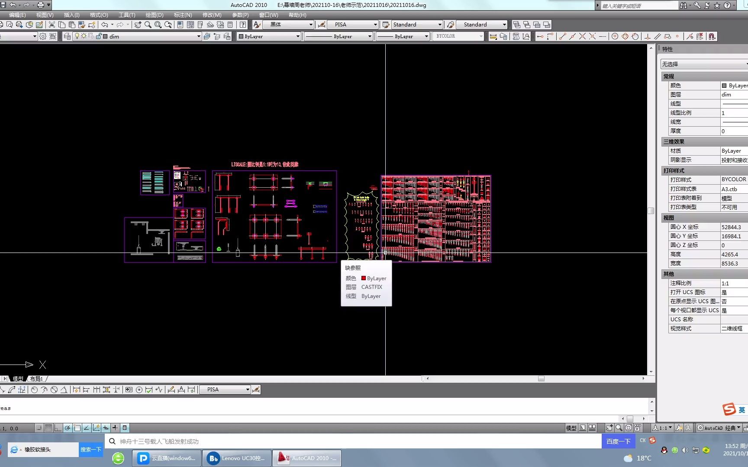Open the Properties palette icon
Viewport: 748px width, 467px height.
[180, 25]
